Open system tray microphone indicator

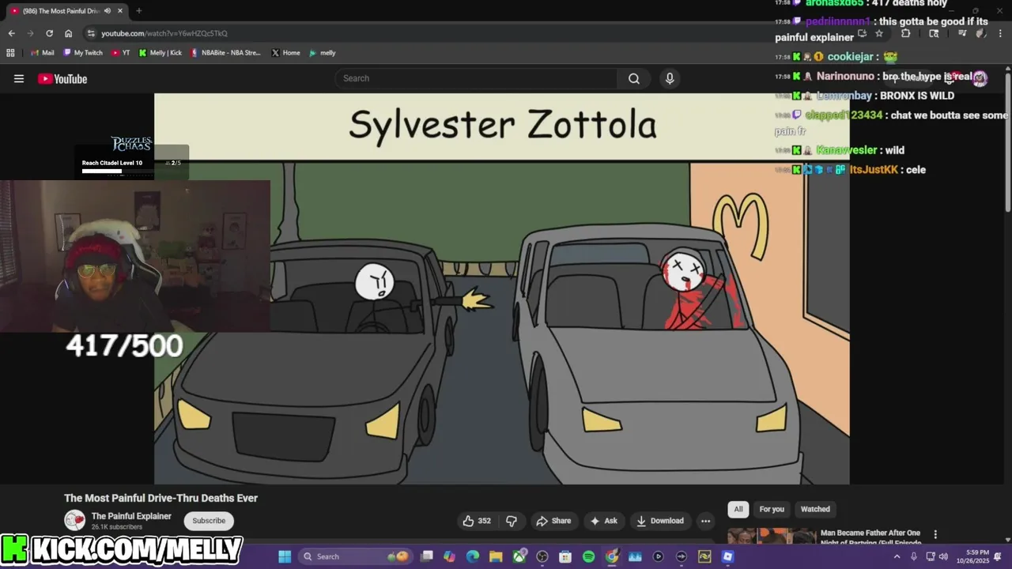913,556
